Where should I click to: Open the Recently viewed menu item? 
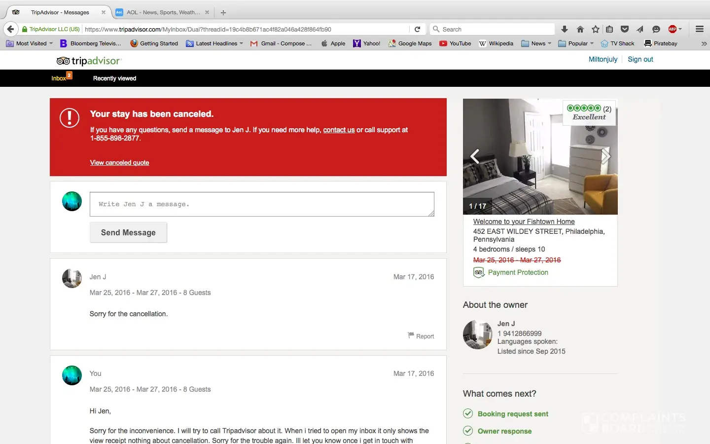tap(114, 78)
